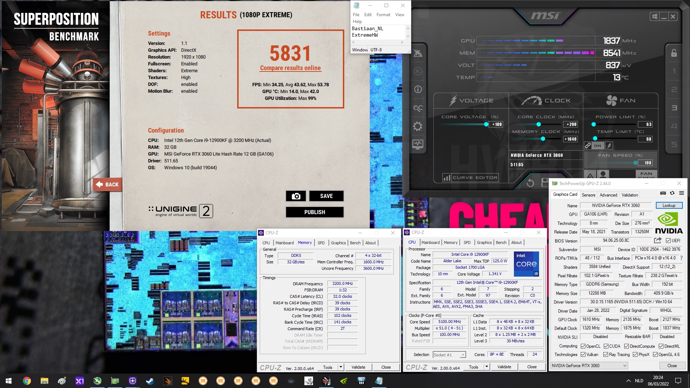
Task: Click GPU-Z screenshot camera icon
Action: pos(663,193)
